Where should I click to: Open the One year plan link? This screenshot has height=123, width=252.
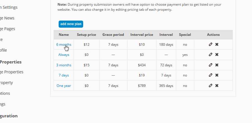(x=64, y=85)
